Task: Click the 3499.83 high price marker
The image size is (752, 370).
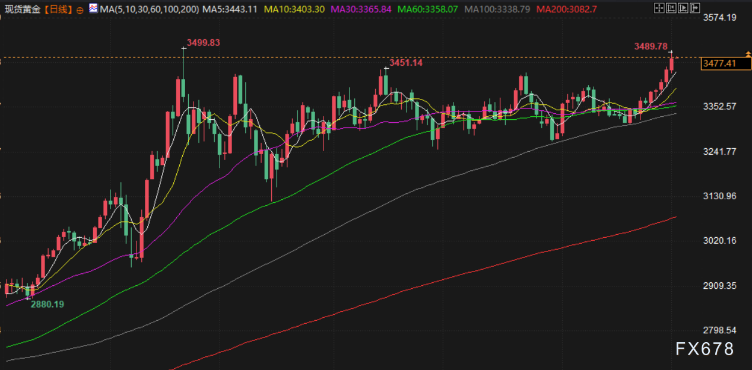Action: (203, 43)
